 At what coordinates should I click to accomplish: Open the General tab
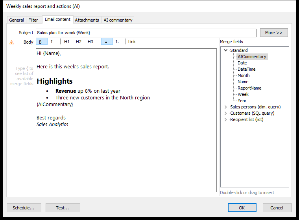pyautogui.click(x=17, y=20)
